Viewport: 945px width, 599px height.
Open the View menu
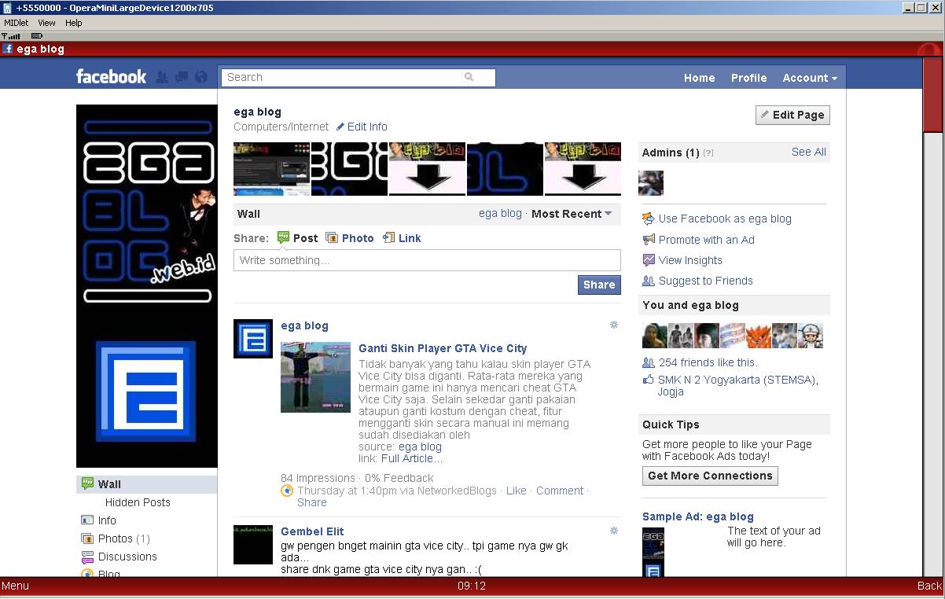coord(46,23)
